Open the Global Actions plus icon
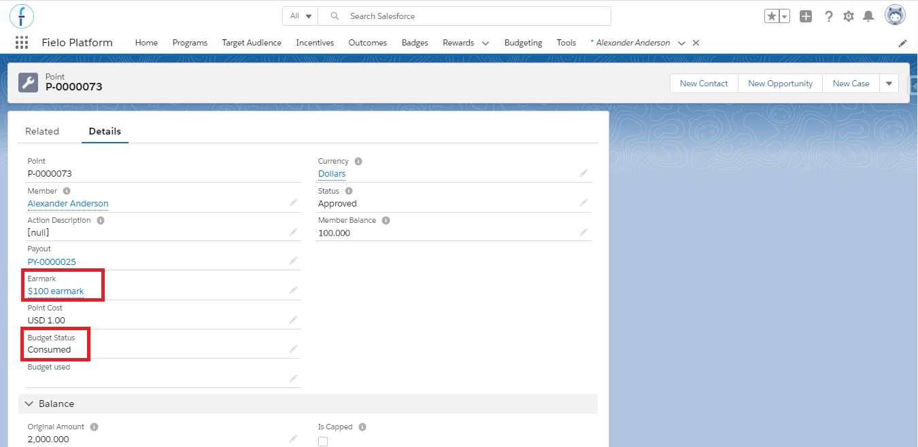Screen dimensions: 918x447 (x=806, y=16)
